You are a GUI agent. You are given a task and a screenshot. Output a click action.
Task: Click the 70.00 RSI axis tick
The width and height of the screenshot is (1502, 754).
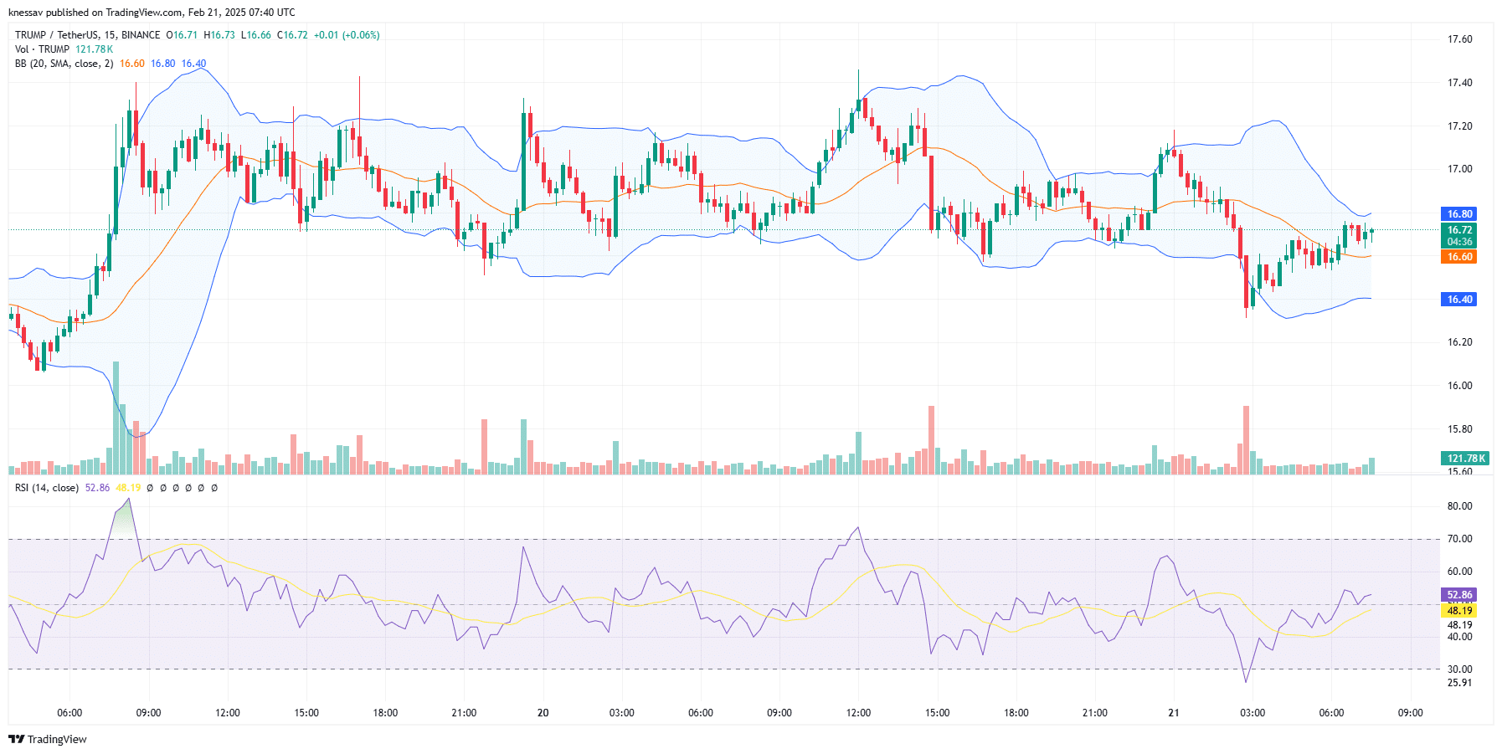pos(1459,539)
